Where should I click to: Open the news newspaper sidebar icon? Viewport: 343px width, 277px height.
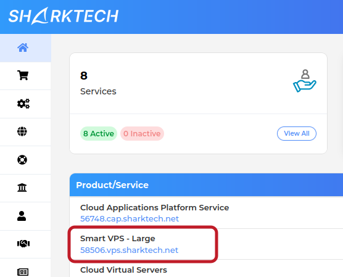[x=23, y=272]
